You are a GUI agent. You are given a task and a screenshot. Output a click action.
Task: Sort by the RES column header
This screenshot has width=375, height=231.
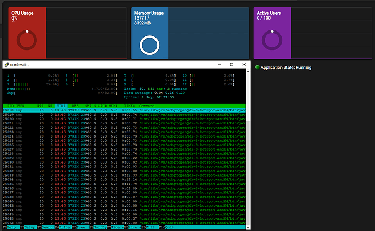tap(75, 106)
